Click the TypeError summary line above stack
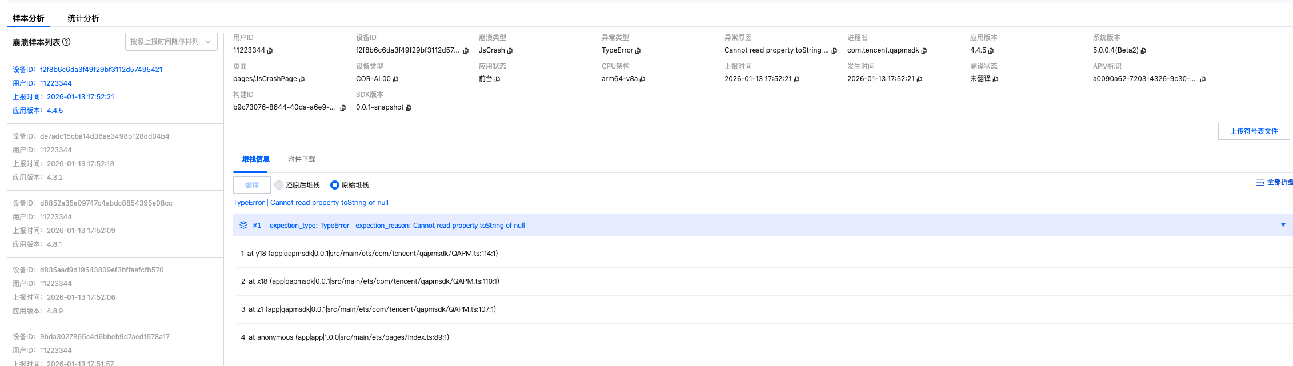This screenshot has width=1293, height=366. tap(311, 203)
